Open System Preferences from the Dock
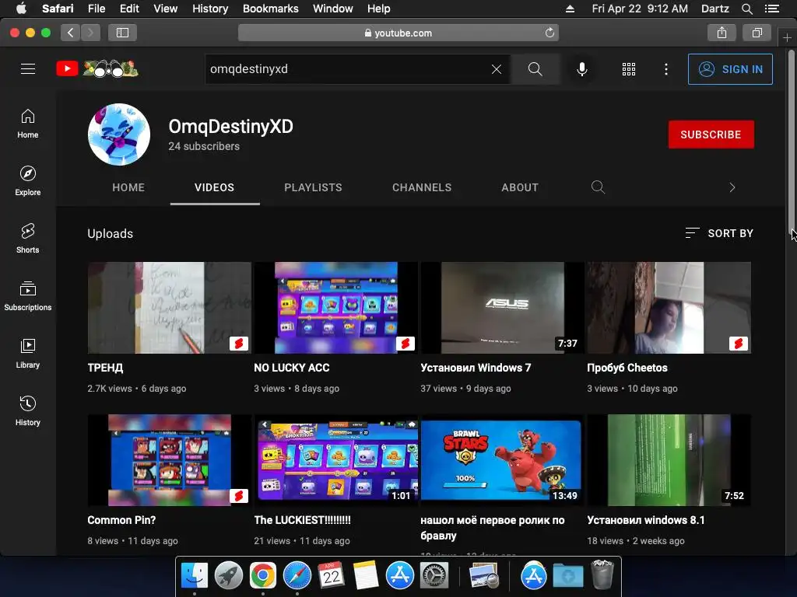Viewport: 797px width, 597px height. [434, 575]
